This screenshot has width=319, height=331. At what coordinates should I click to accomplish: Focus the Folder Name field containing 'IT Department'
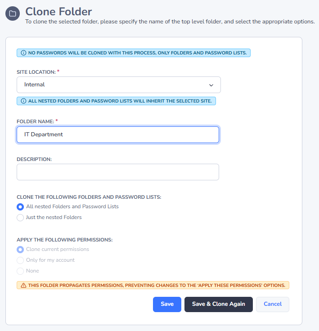tap(118, 134)
